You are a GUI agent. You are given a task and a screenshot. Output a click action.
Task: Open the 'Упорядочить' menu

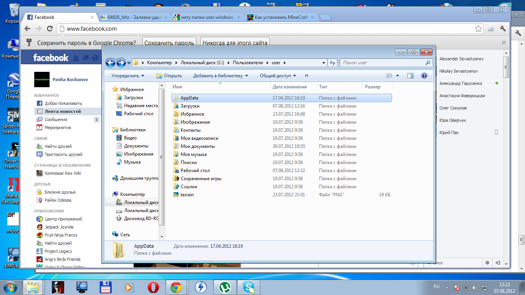(x=128, y=76)
